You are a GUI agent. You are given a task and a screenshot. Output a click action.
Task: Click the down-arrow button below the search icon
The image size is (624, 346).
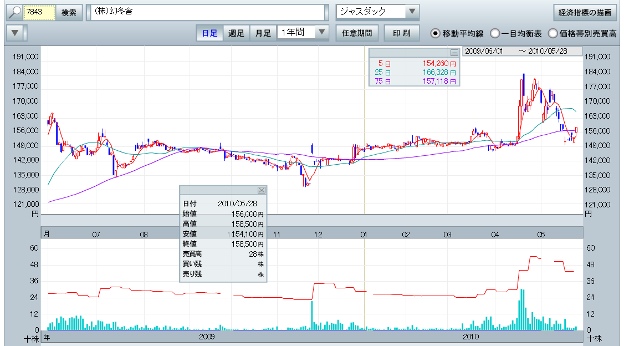point(15,33)
